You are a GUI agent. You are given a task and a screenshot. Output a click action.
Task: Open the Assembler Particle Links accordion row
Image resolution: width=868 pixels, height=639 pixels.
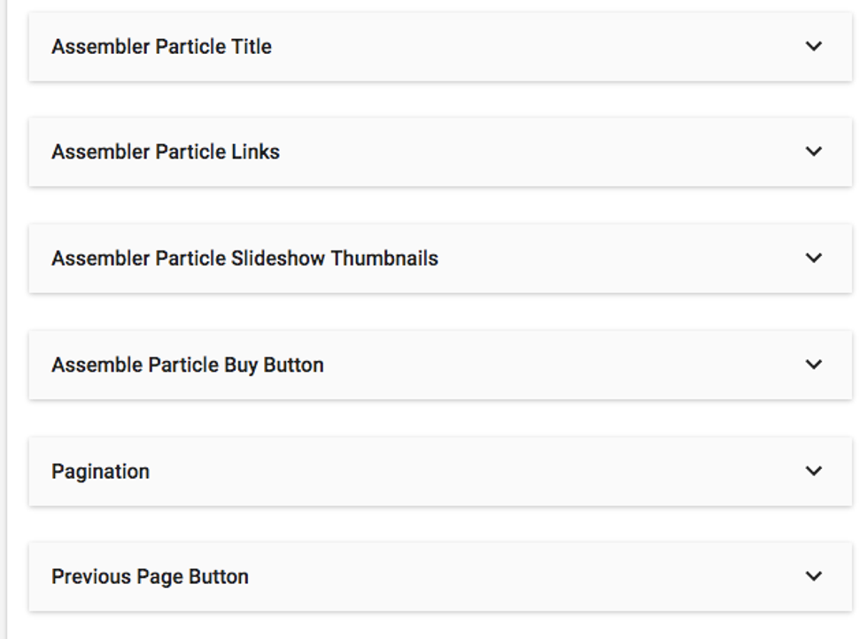440,152
